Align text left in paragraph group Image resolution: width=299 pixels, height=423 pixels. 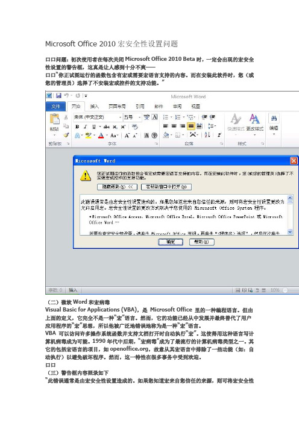166,126
